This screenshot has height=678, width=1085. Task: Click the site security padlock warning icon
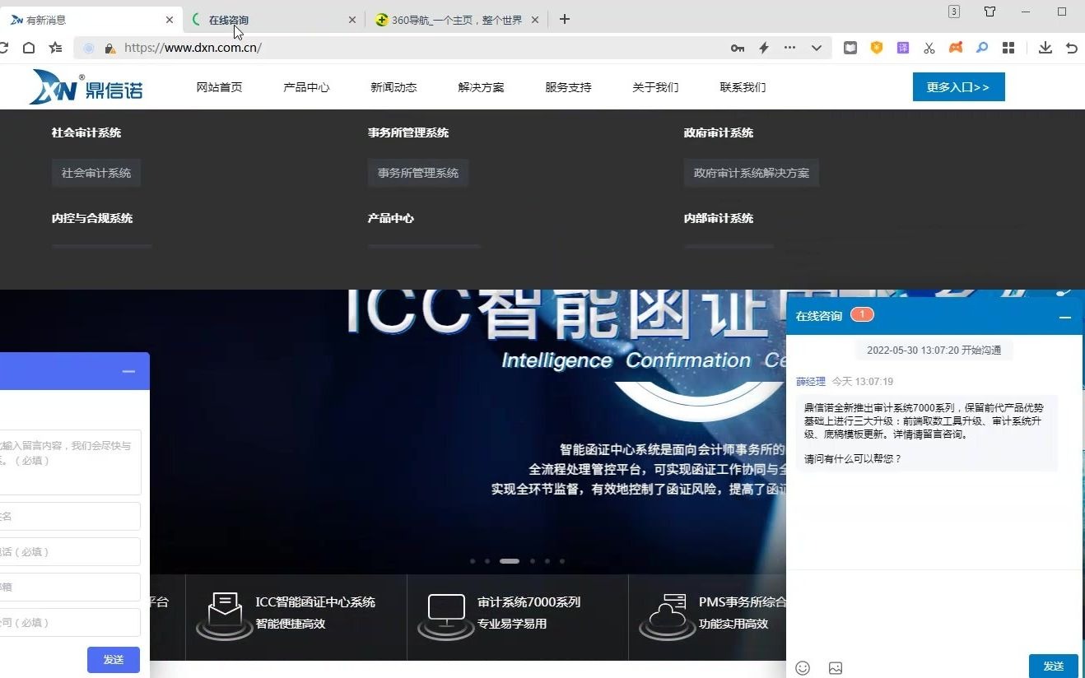(x=109, y=49)
